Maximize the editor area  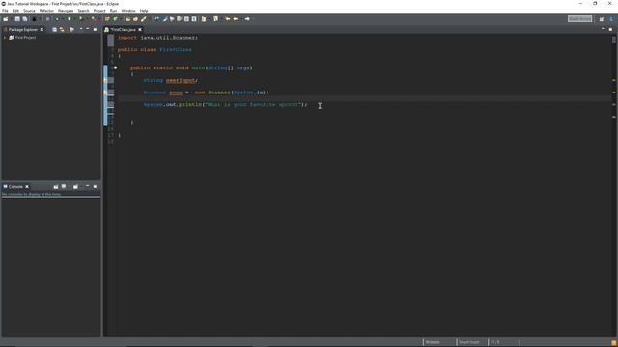(610, 29)
